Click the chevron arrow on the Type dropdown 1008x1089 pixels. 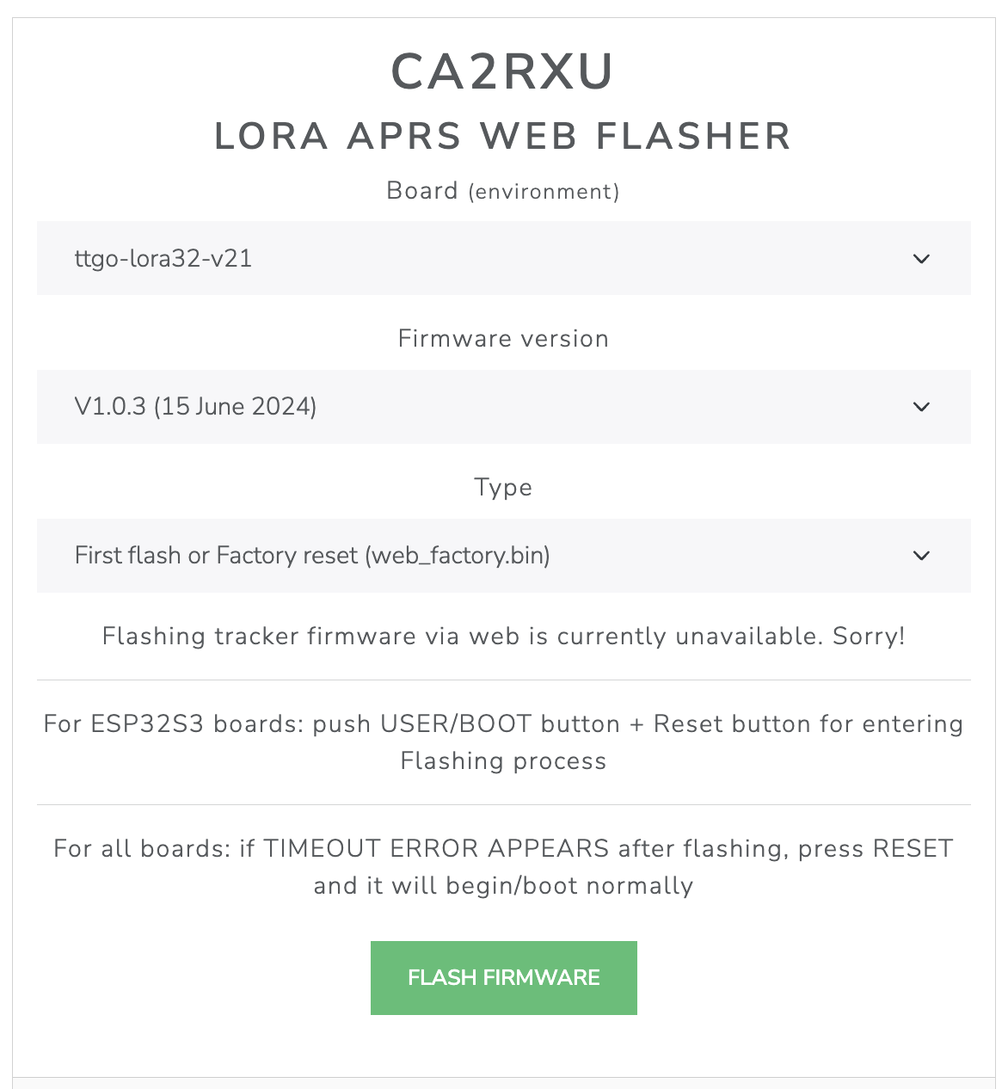coord(921,556)
